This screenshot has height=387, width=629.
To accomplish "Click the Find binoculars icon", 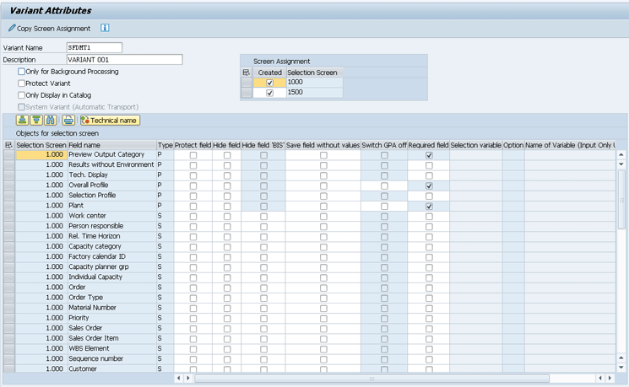I will click(x=51, y=121).
